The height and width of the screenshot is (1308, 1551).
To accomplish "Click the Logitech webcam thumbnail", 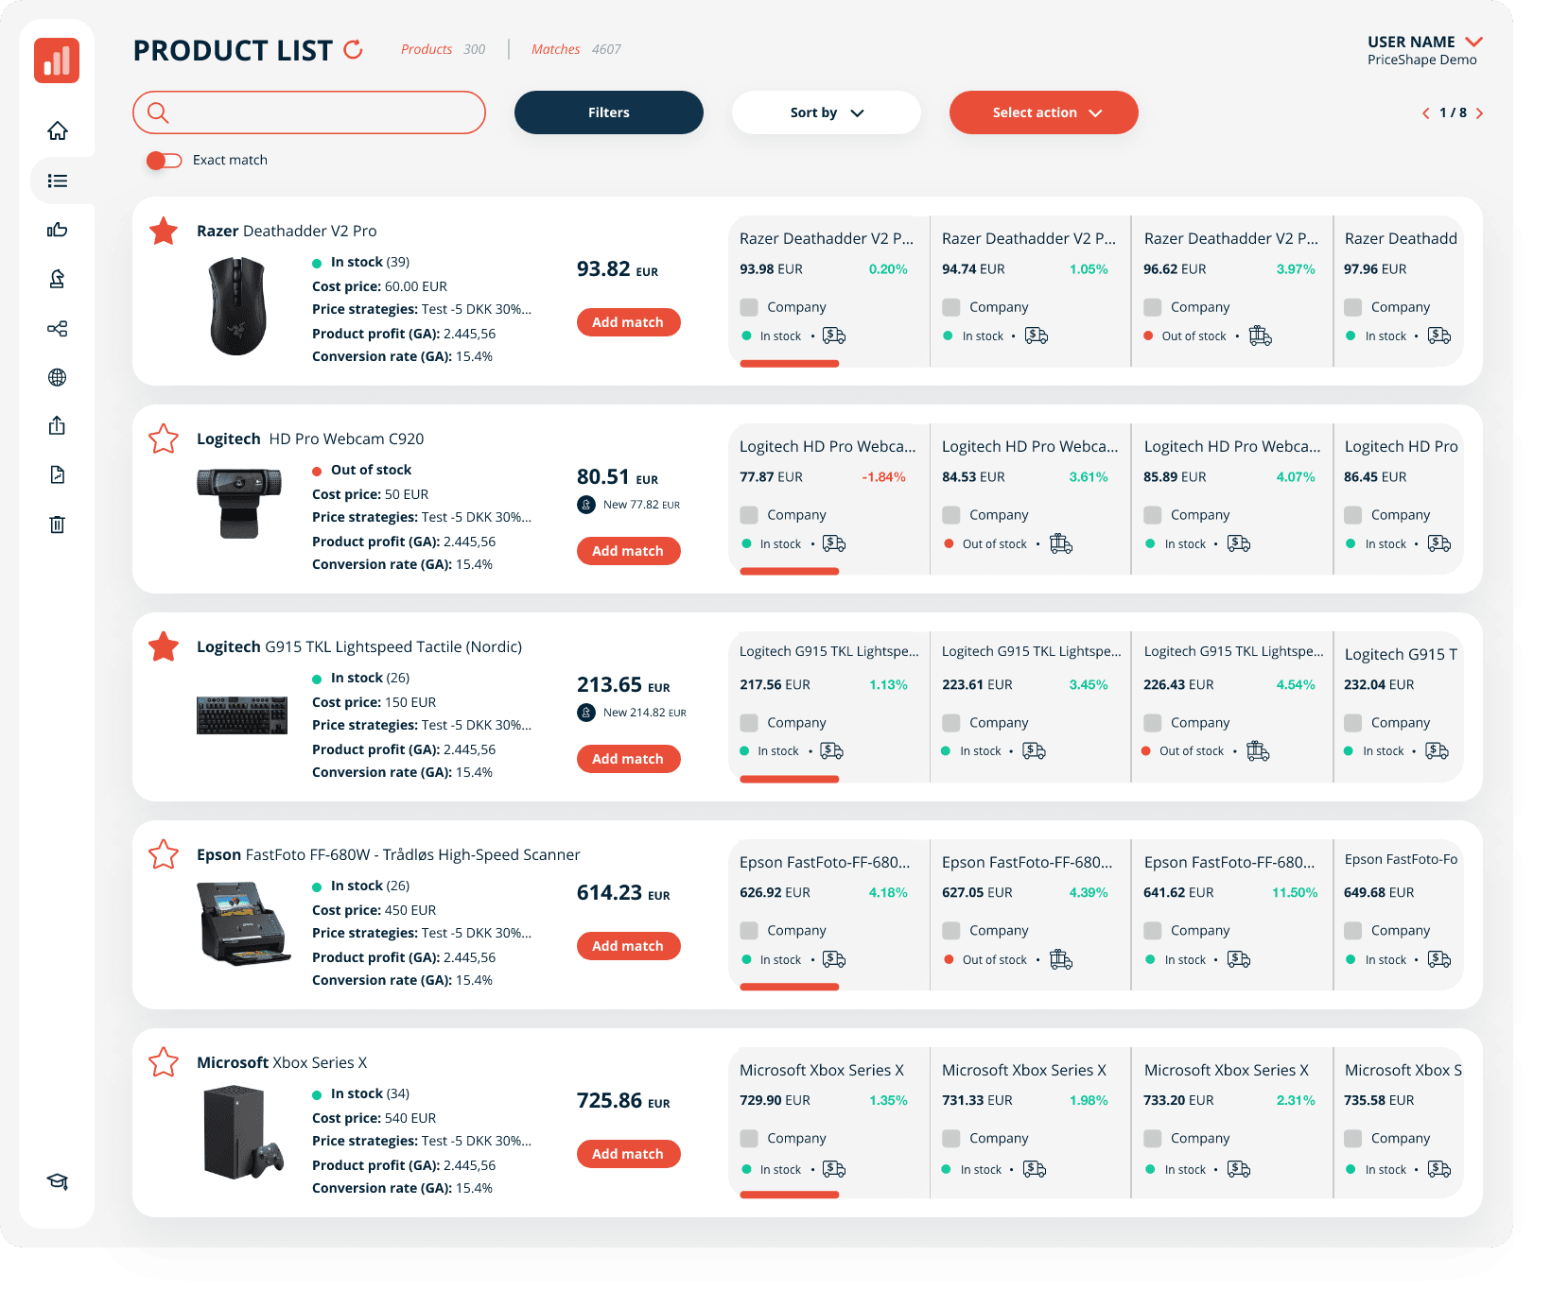I will 239,503.
